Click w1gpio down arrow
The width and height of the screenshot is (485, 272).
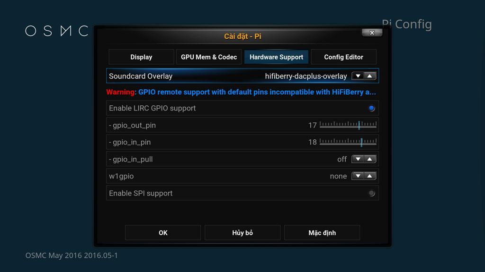pyautogui.click(x=358, y=176)
